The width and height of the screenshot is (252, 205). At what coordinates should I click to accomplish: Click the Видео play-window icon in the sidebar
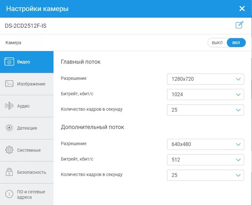9,61
